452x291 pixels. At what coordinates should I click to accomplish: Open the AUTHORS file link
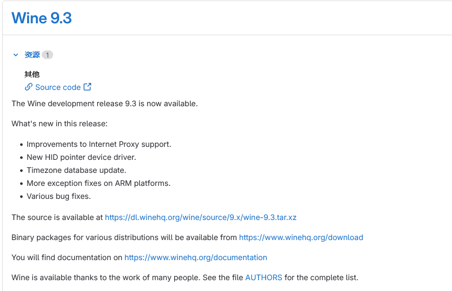point(264,277)
